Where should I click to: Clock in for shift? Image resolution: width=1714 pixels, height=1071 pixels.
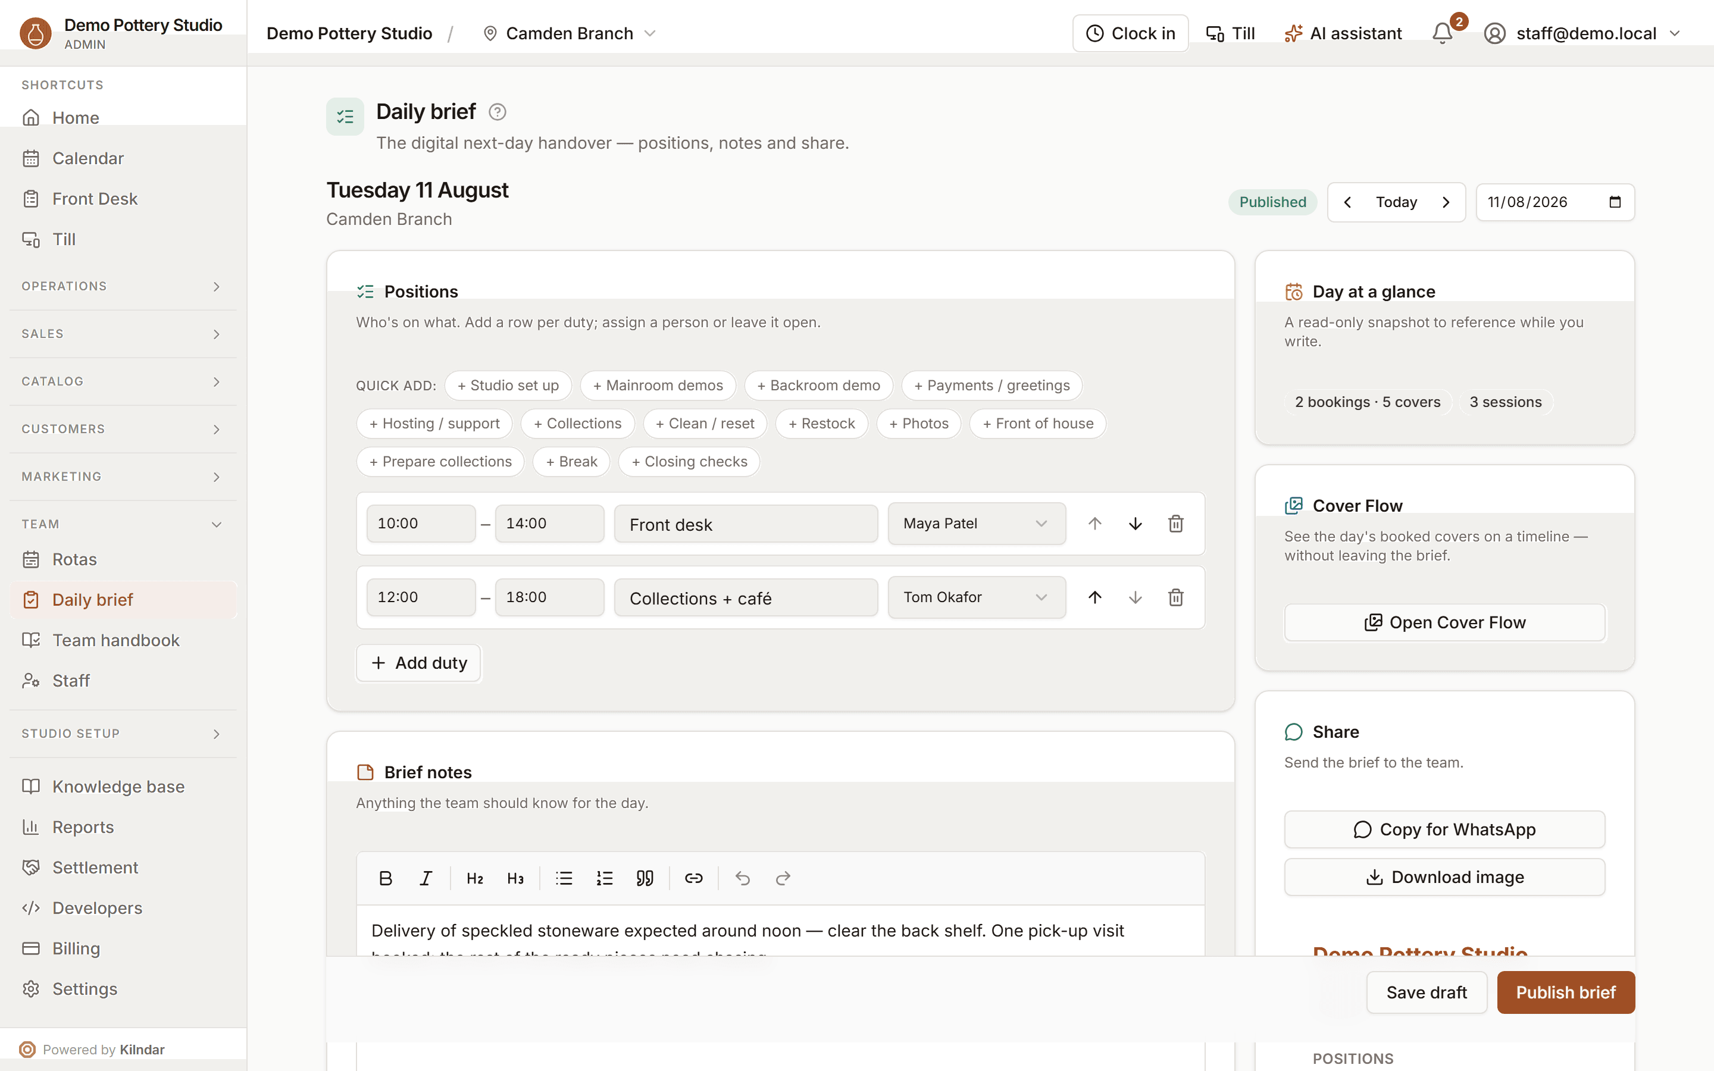tap(1130, 33)
